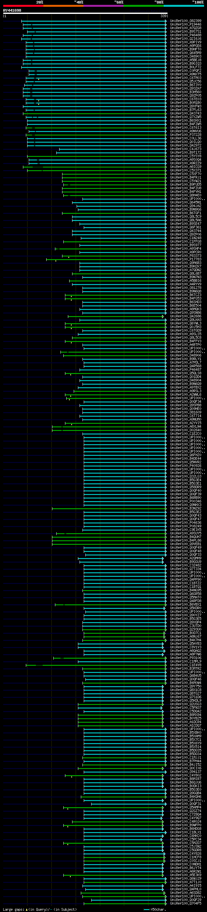Select the UniRef100_C4J673 label

point(186,149)
